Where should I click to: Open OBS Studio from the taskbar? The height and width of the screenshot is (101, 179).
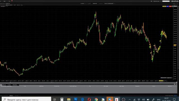click(x=123, y=99)
